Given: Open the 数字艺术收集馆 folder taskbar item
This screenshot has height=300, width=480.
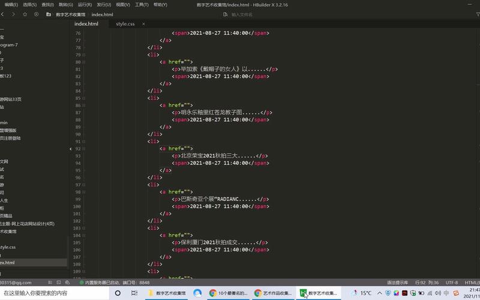Looking at the screenshot, I should (167, 293).
